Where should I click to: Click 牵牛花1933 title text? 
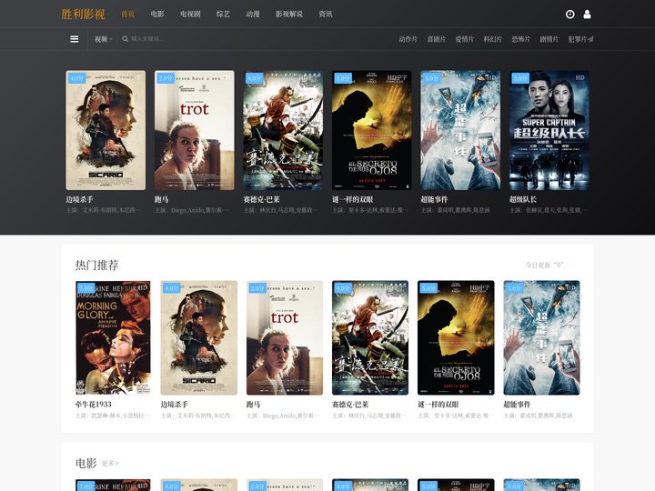tap(93, 404)
